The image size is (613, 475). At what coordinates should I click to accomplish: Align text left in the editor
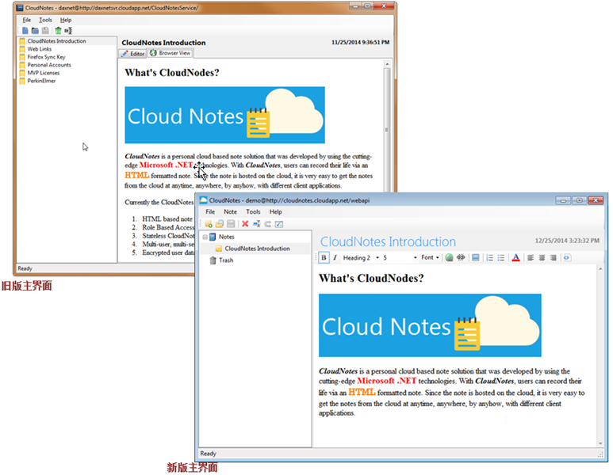coord(531,257)
